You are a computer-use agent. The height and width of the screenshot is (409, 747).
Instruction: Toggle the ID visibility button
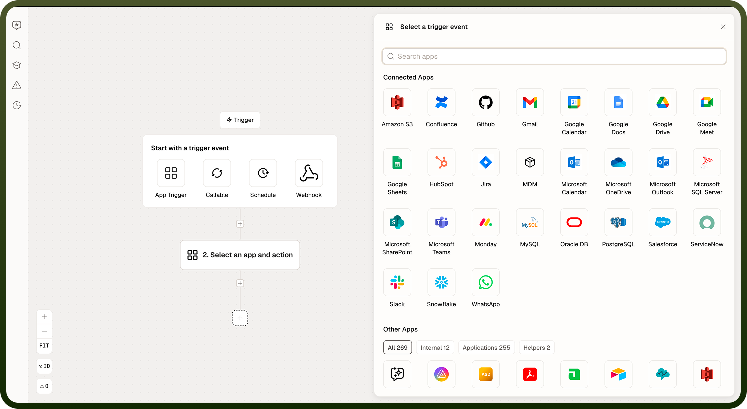[x=44, y=366]
